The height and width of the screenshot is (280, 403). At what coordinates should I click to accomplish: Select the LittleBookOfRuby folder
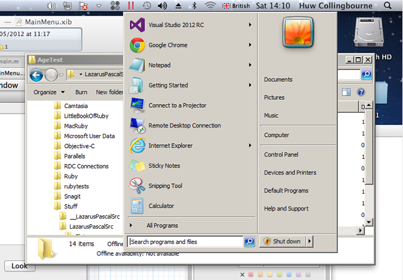tap(81, 116)
